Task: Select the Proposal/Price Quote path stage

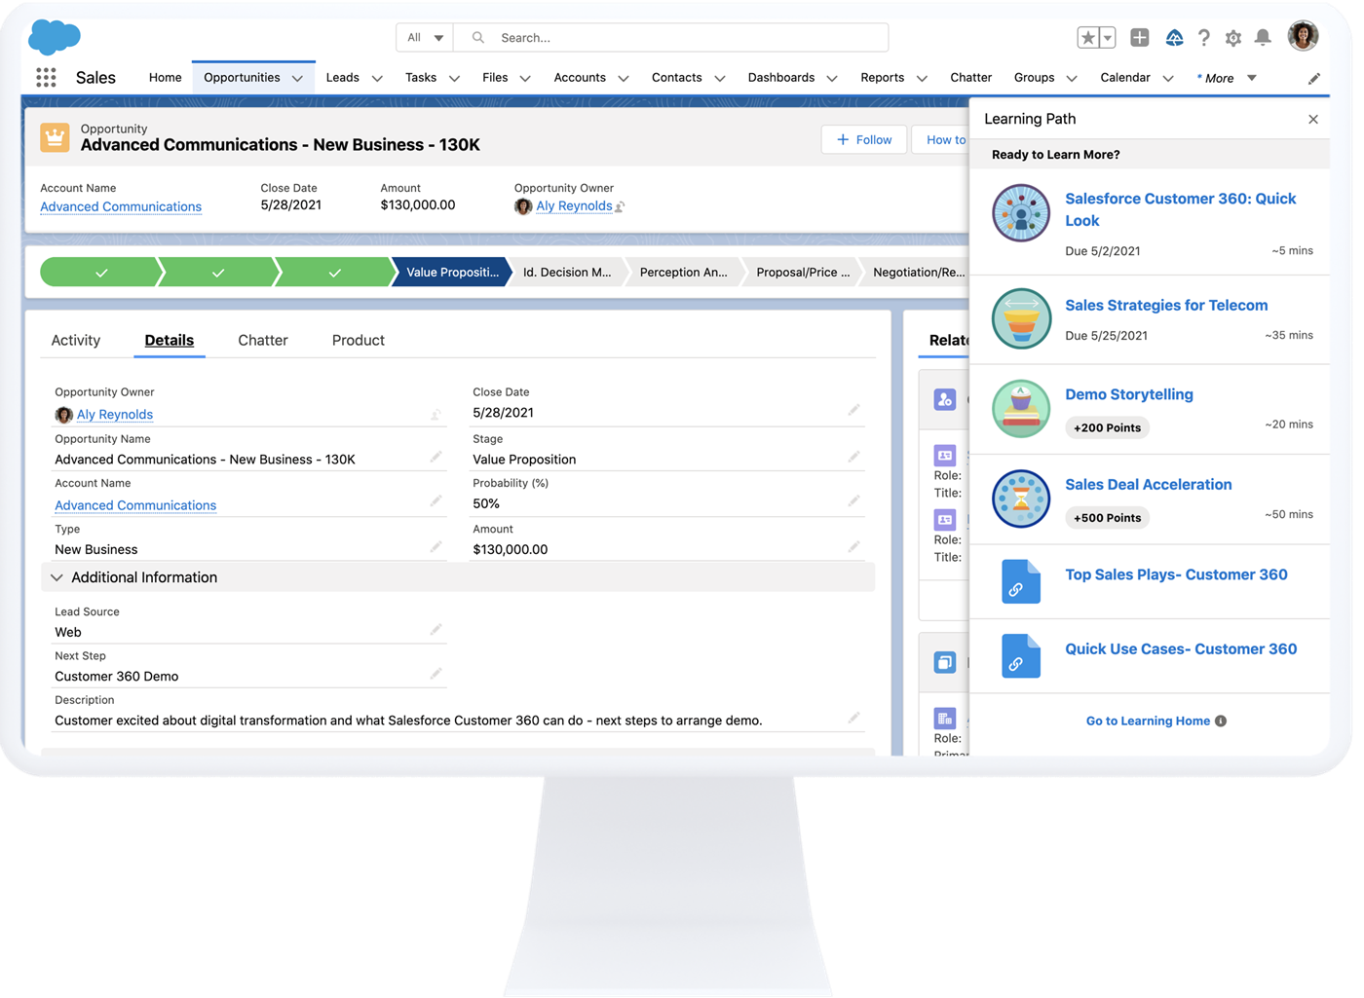Action: point(803,273)
